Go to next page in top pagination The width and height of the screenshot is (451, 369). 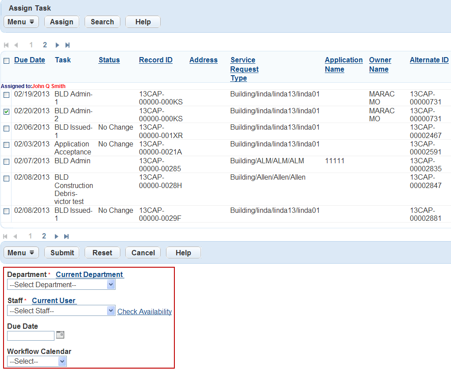coord(57,45)
